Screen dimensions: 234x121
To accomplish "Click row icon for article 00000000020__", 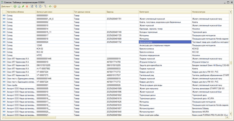I will tap(4, 112).
